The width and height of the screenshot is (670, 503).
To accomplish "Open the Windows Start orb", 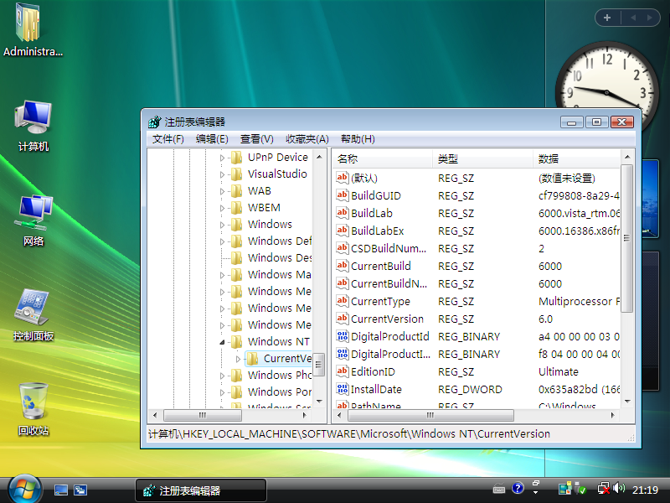I will click(24, 490).
